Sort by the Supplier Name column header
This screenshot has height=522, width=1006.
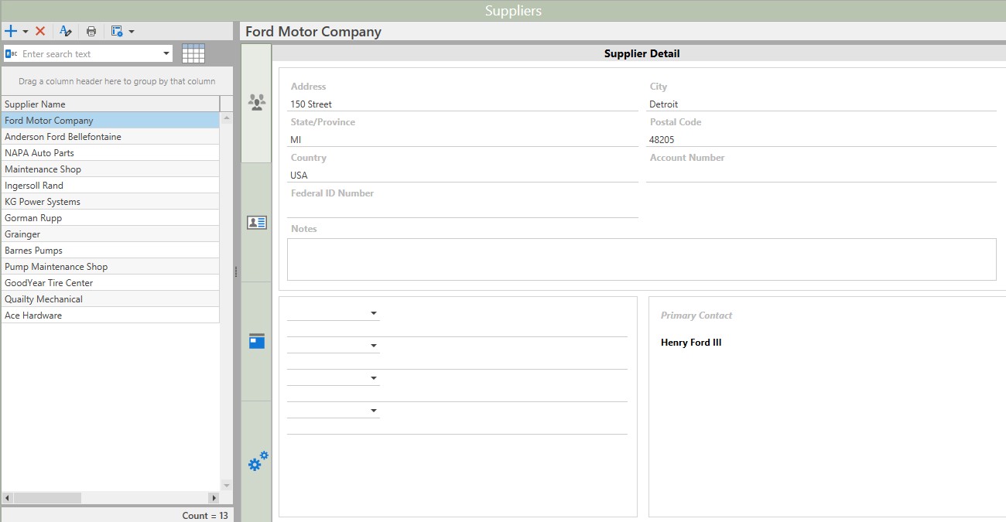111,104
